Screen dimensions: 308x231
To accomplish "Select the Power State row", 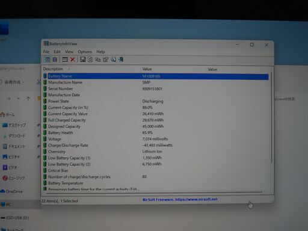I will [x=156, y=101].
